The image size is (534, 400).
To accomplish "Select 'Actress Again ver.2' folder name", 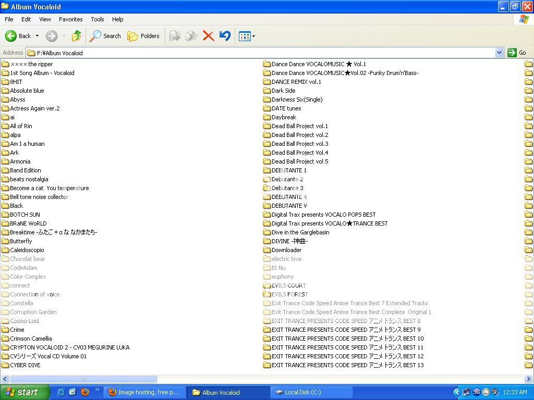I will coord(35,108).
